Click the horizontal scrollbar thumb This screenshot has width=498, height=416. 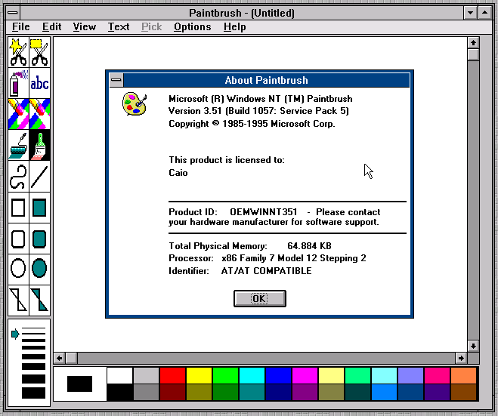(x=71, y=359)
